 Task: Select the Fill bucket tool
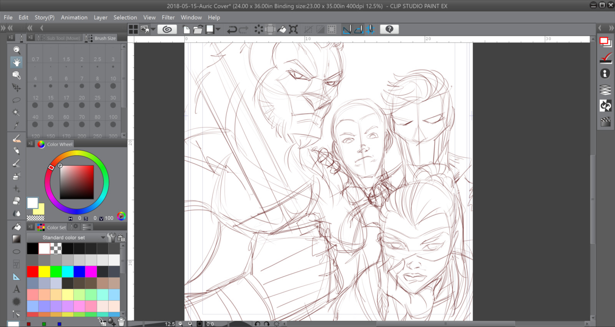pyautogui.click(x=17, y=227)
